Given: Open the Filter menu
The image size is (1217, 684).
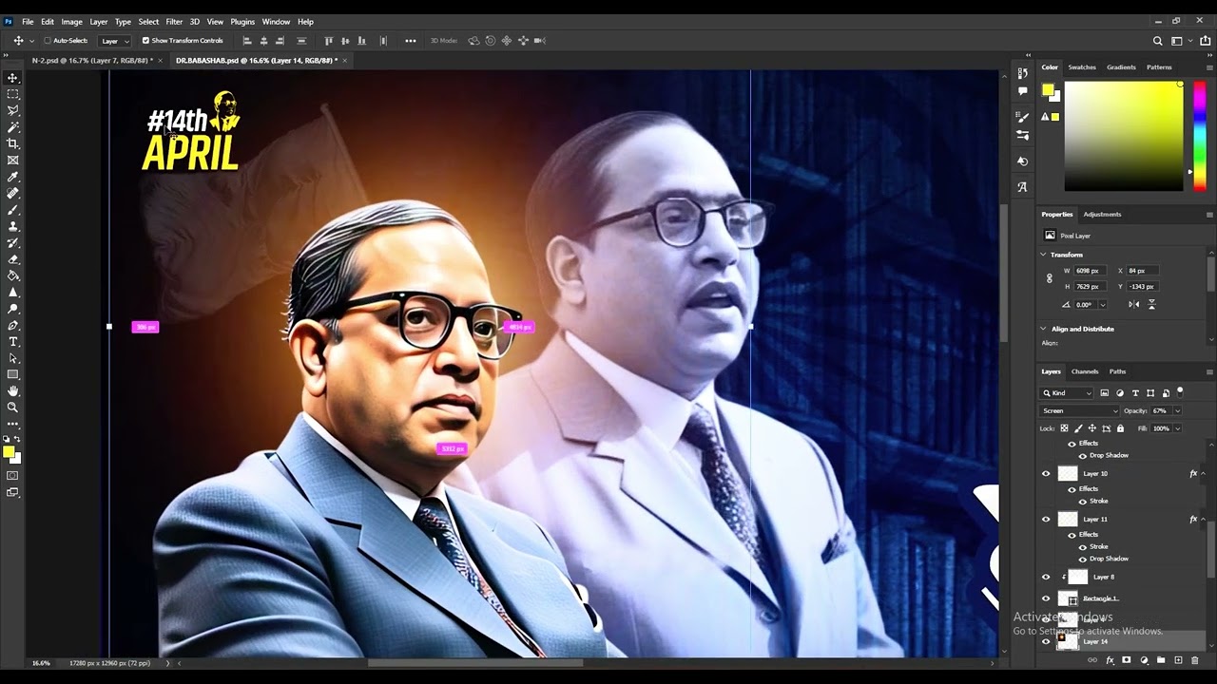Looking at the screenshot, I should tap(174, 22).
